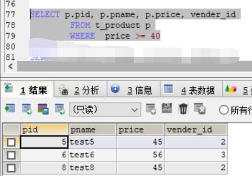Sort by the pid column header
The width and height of the screenshot is (252, 176).
click(x=44, y=129)
